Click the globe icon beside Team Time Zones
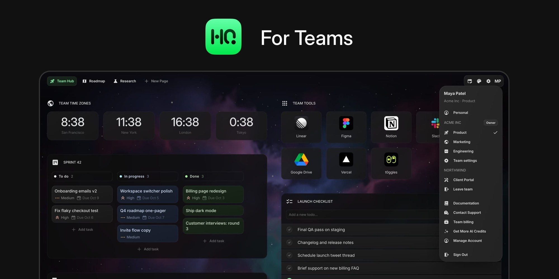 (51, 103)
